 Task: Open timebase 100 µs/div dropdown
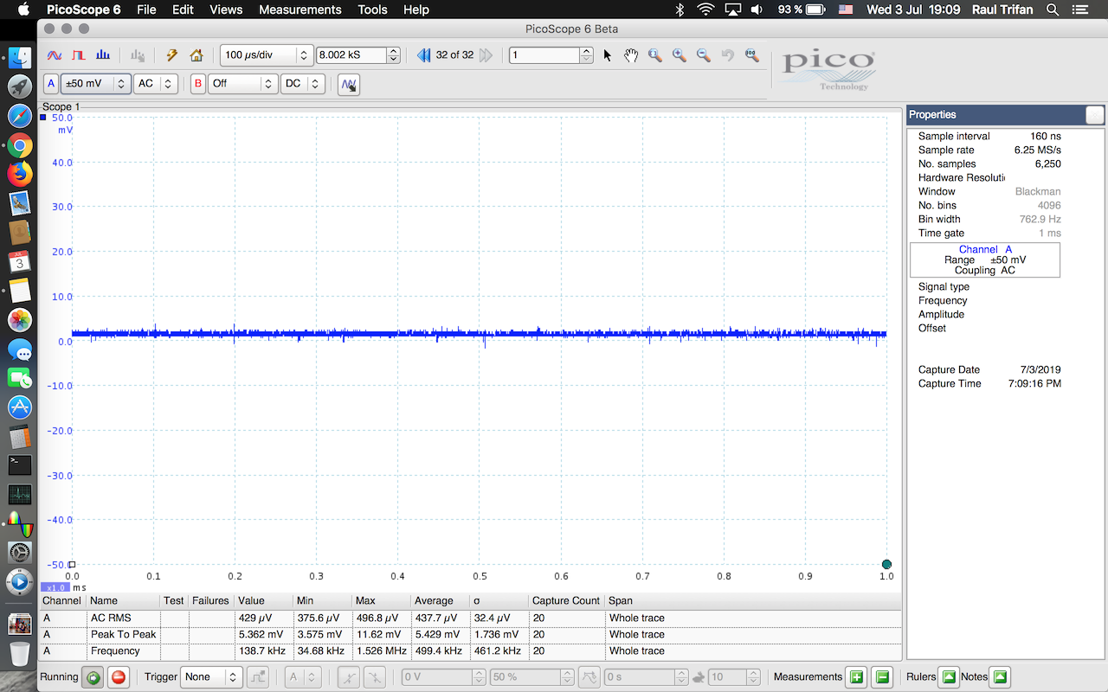click(266, 55)
